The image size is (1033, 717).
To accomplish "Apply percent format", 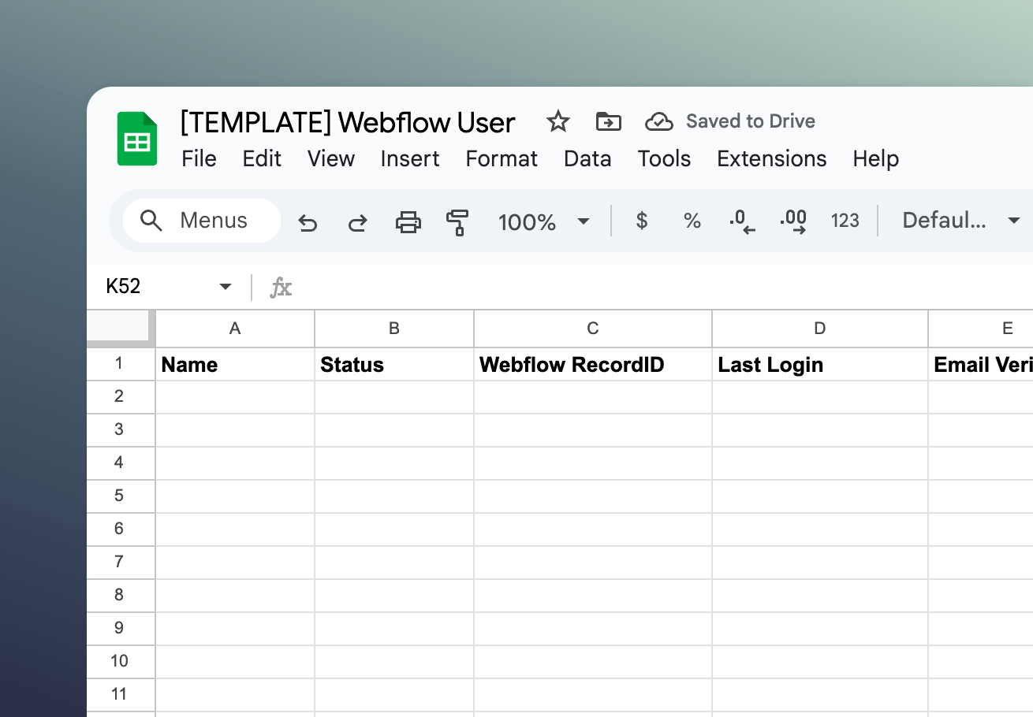I will (x=692, y=221).
